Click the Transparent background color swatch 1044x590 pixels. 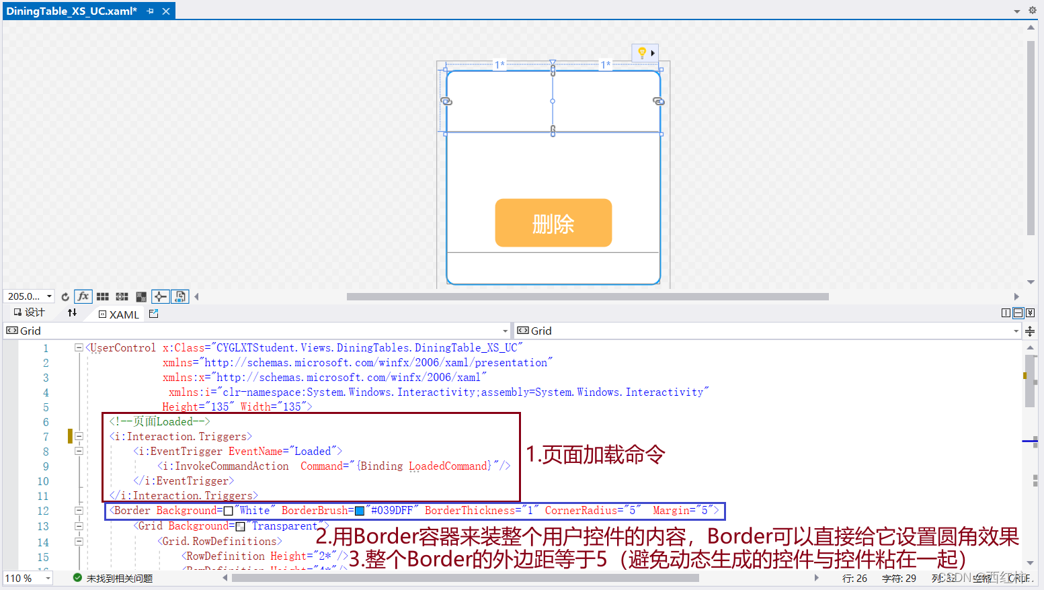241,526
